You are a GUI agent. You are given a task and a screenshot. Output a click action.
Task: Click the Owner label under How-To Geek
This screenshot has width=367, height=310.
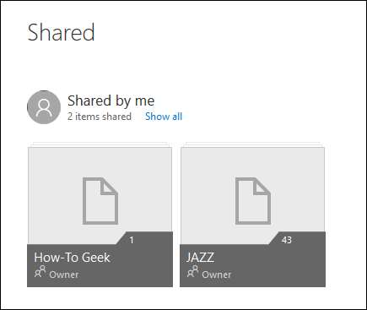pos(64,275)
